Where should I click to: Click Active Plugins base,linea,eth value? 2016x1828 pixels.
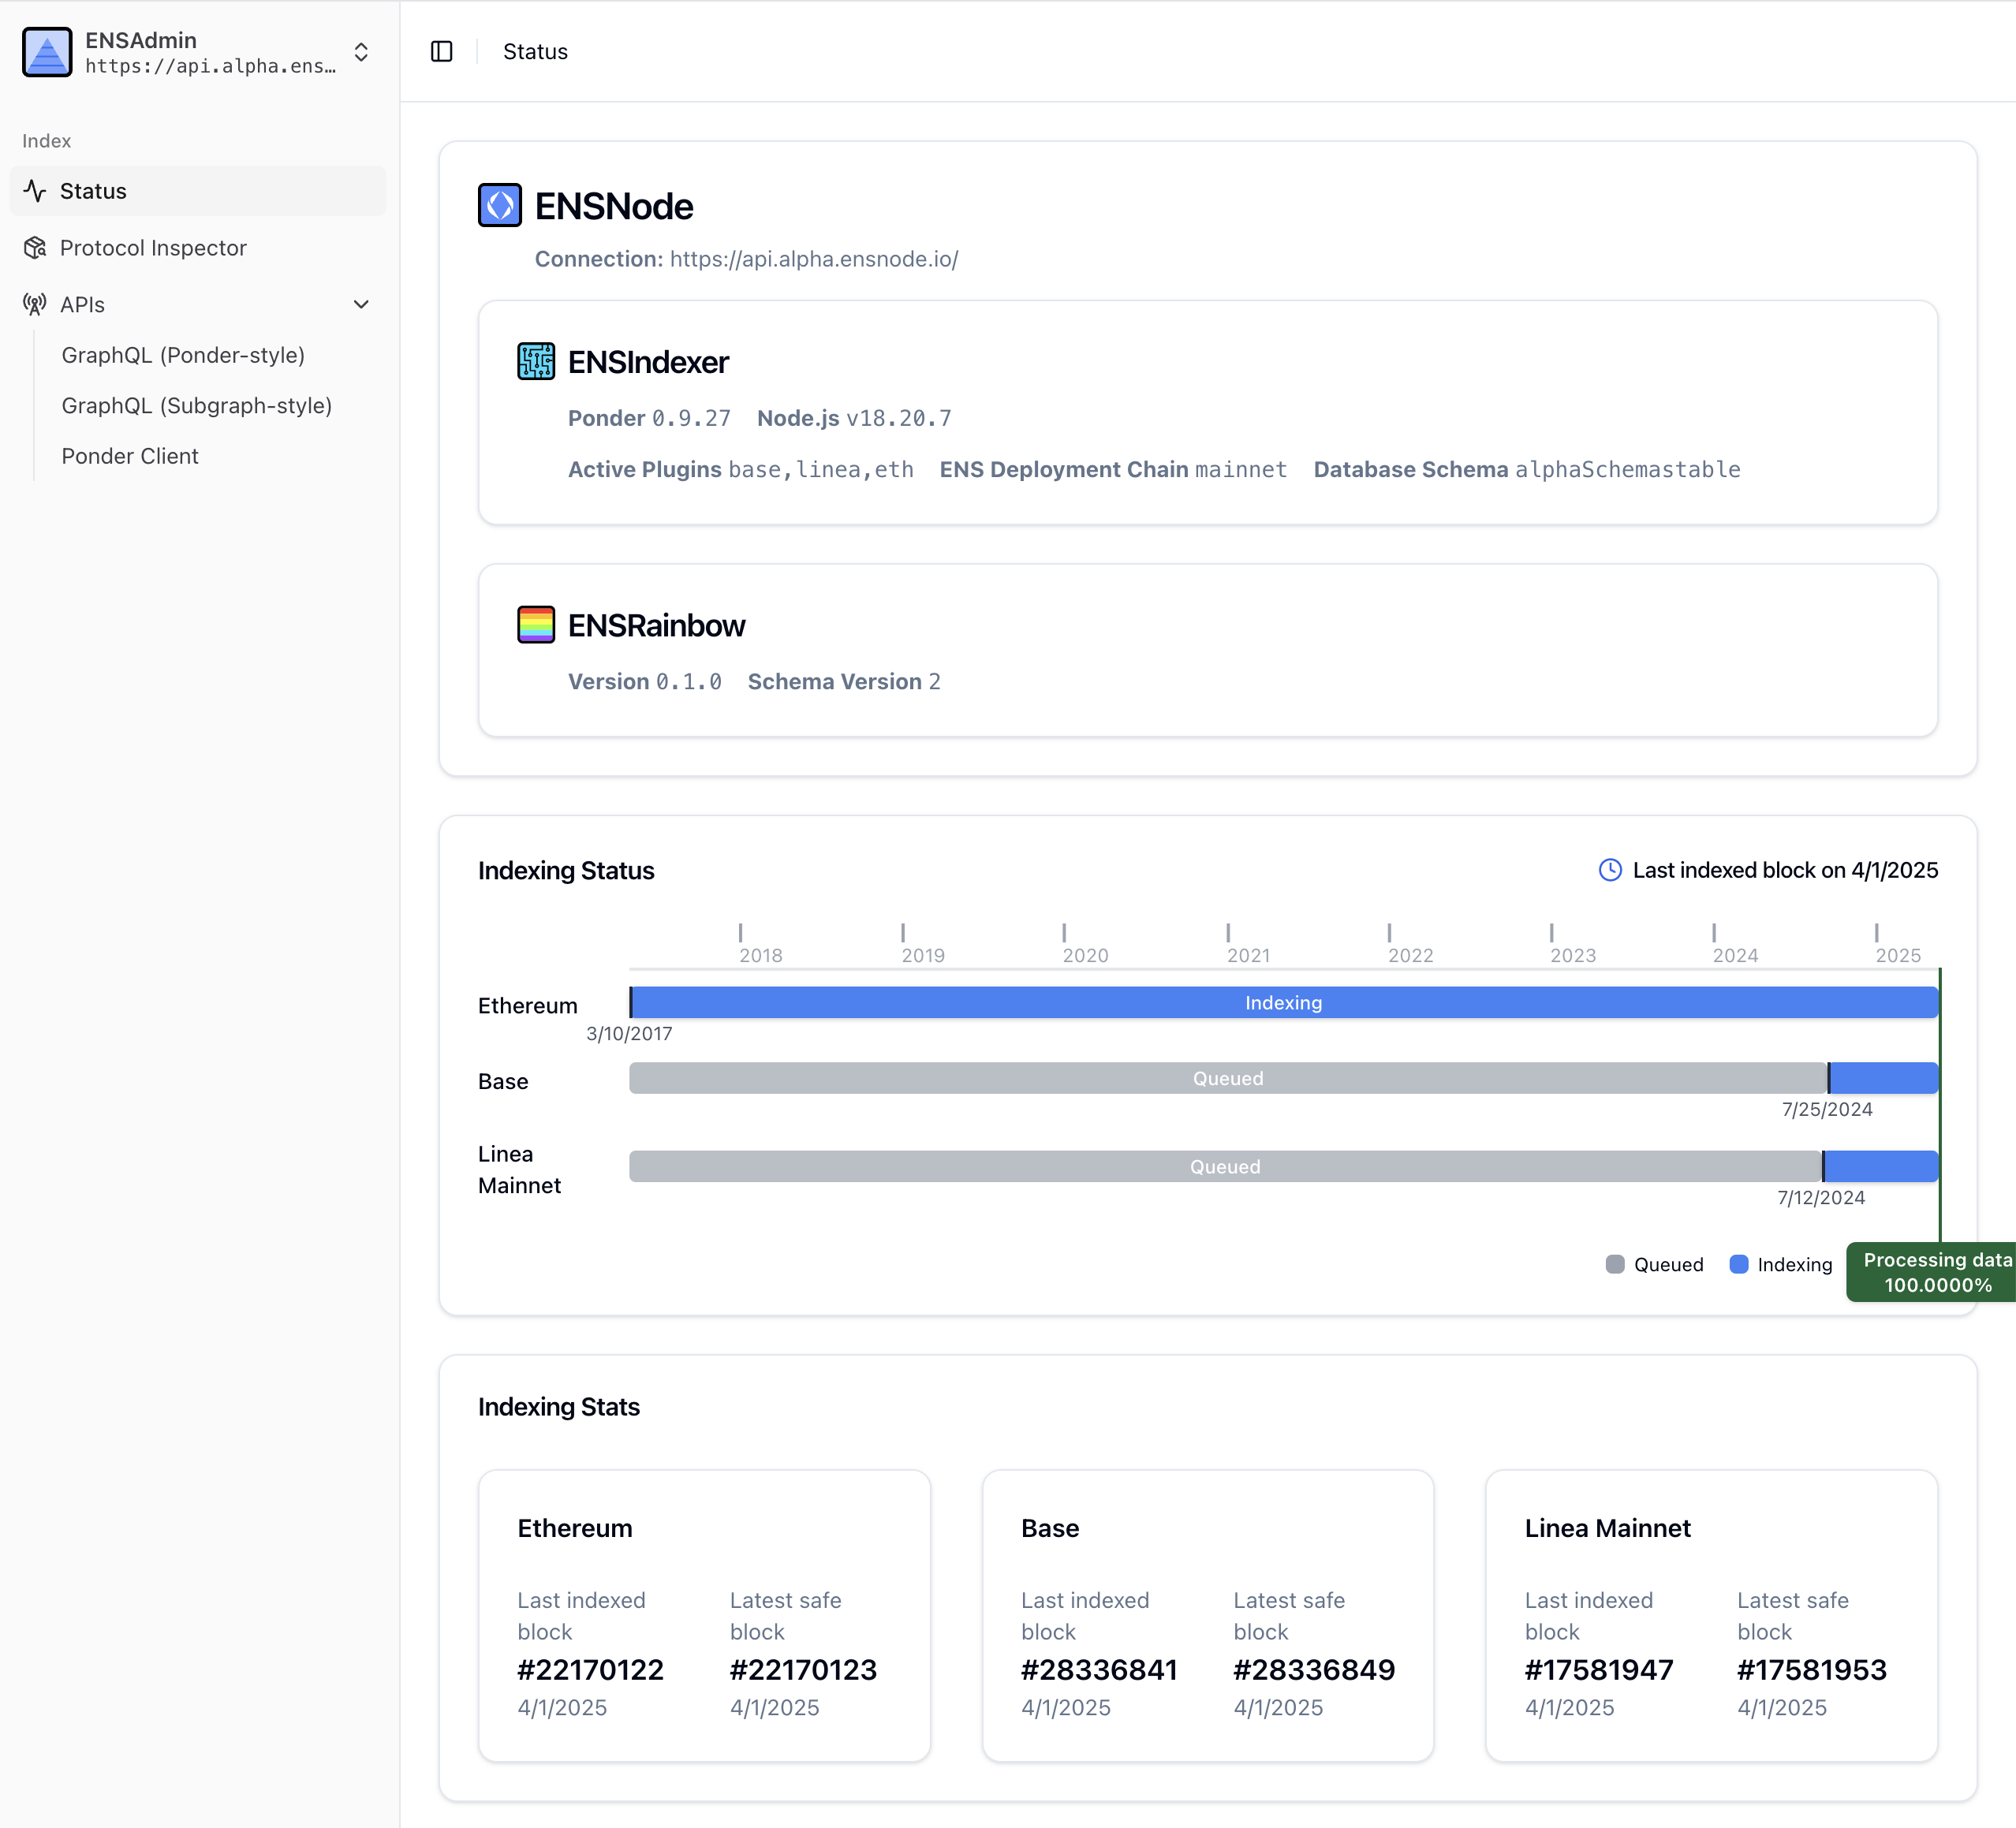pyautogui.click(x=821, y=469)
